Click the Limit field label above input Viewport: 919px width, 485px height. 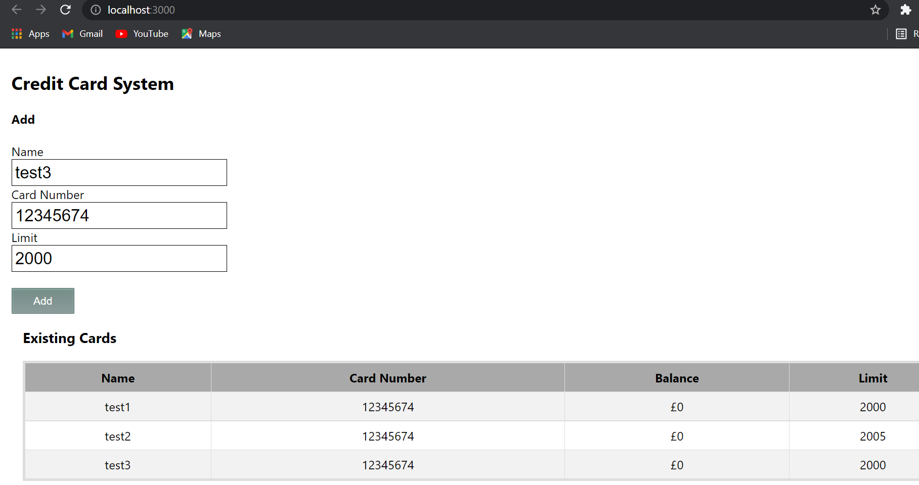(24, 238)
